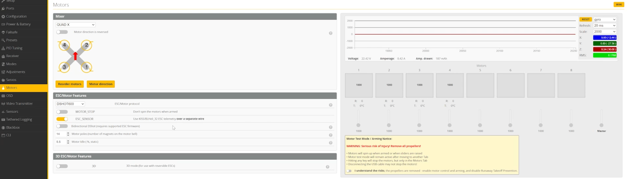Click motor 1 in the quad diagram
Image resolution: width=627 pixels, height=179 pixels.
click(87, 67)
